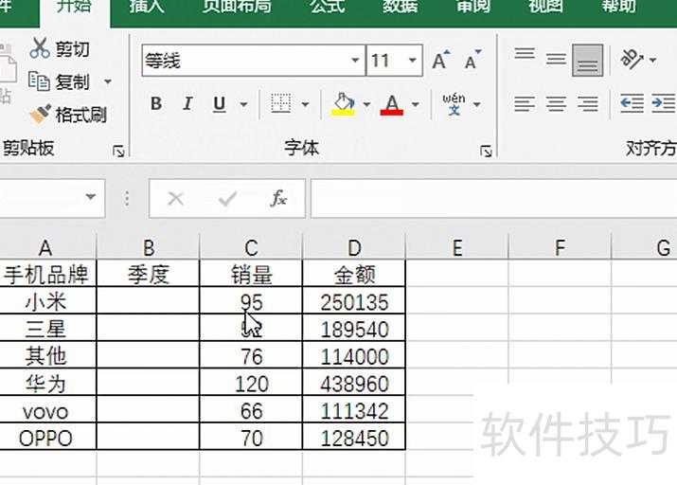Click the formula confirm checkmark
Viewport: 677px width, 485px height.
click(x=227, y=199)
